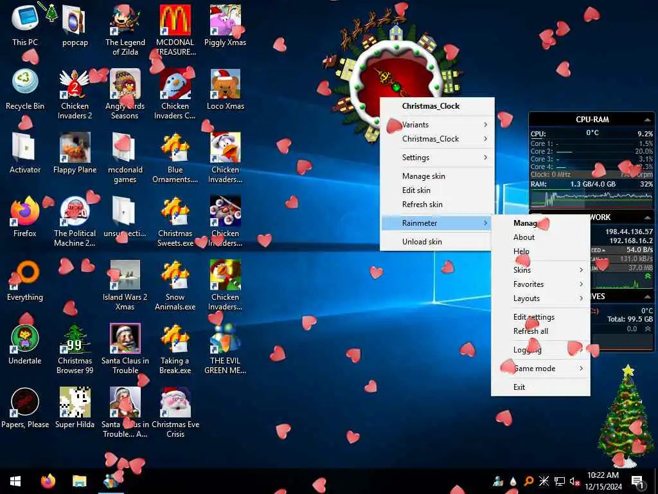Click the Everything search tray icon
This screenshot has height=494, width=658.
(x=528, y=481)
